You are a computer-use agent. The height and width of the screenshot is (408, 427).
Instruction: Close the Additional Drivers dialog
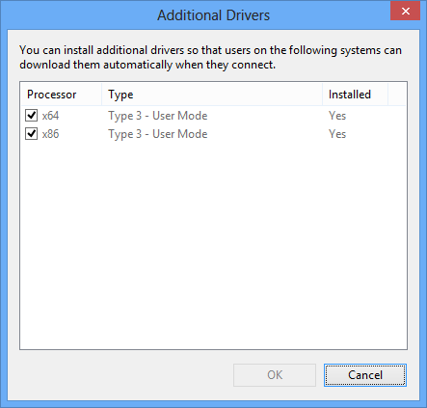[x=406, y=12]
